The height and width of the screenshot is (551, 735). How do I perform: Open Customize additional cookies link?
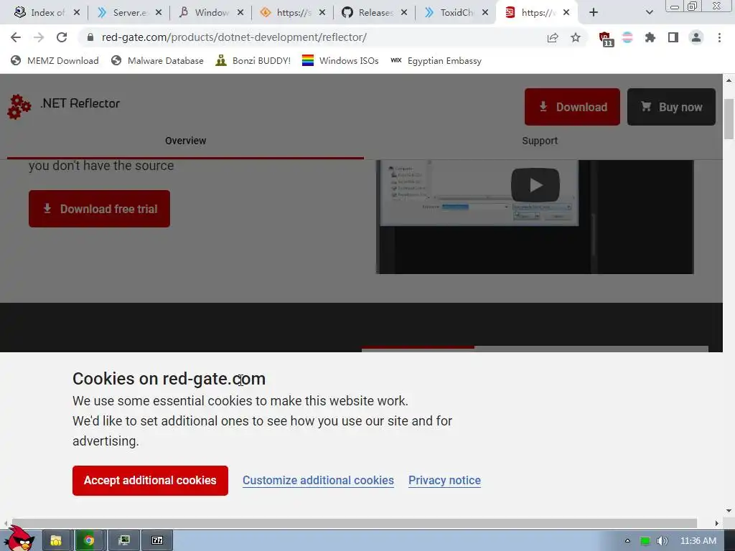click(318, 480)
